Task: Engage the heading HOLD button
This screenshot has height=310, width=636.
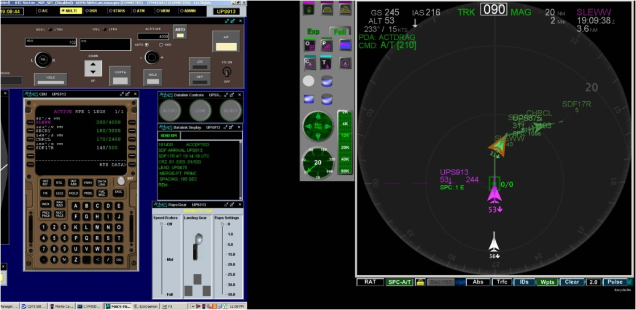Action: [x=50, y=79]
